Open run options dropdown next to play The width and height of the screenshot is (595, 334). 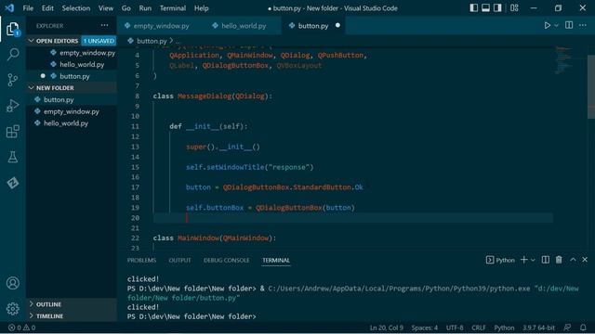556,25
